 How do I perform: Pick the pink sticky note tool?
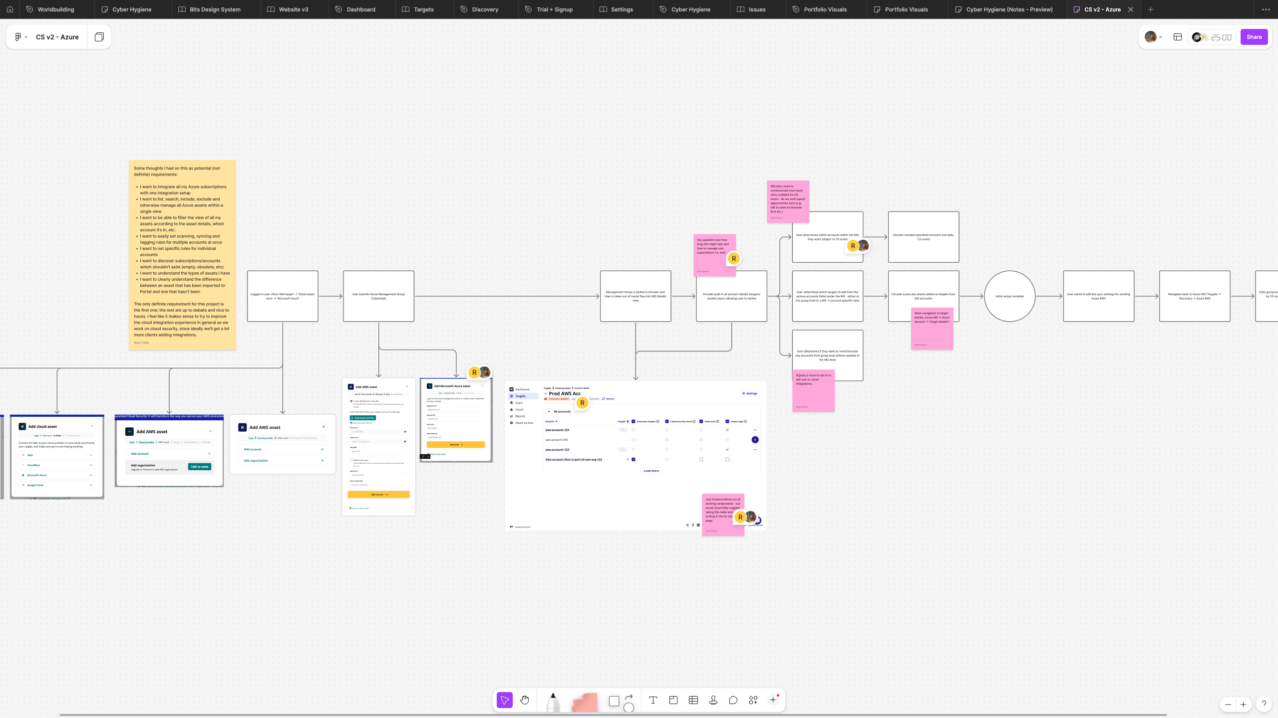pyautogui.click(x=585, y=702)
